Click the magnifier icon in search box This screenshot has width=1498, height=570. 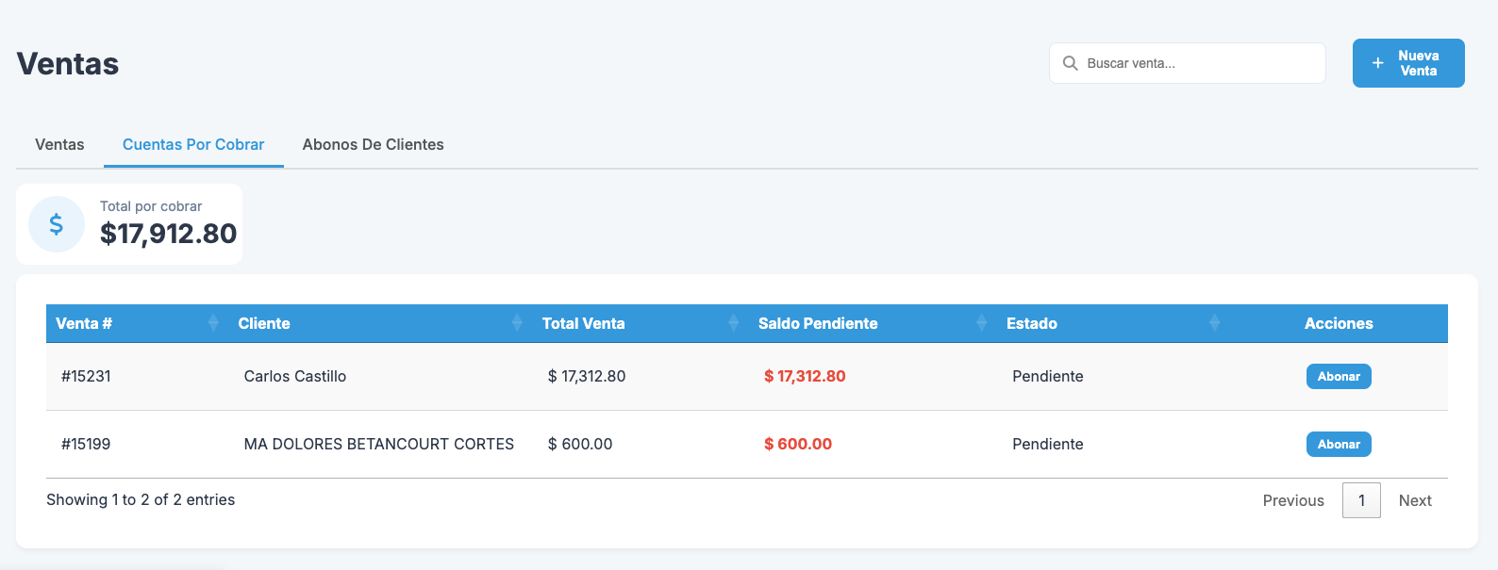(1071, 63)
